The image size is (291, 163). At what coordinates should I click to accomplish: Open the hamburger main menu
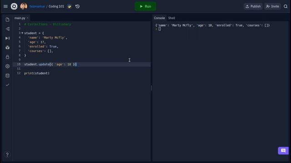5,6
